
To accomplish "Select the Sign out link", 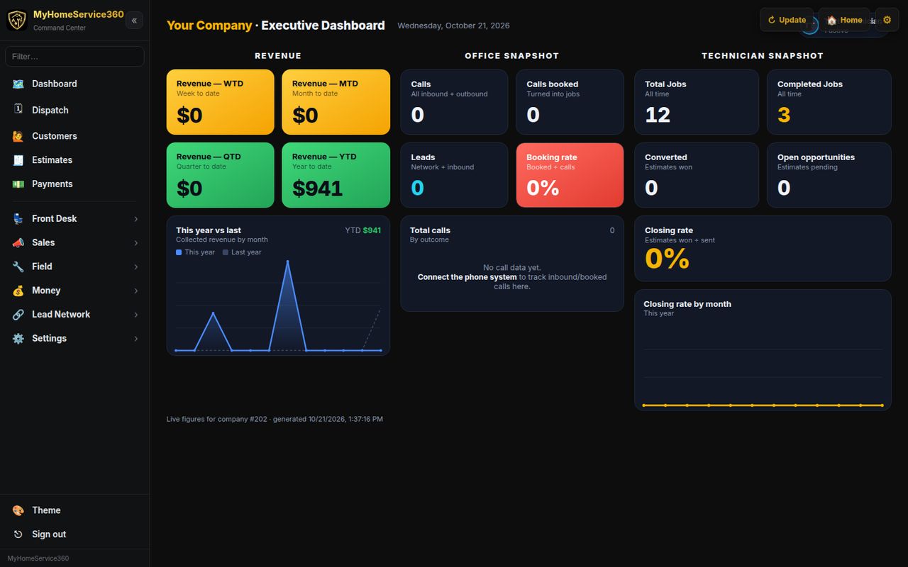I will 74,534.
